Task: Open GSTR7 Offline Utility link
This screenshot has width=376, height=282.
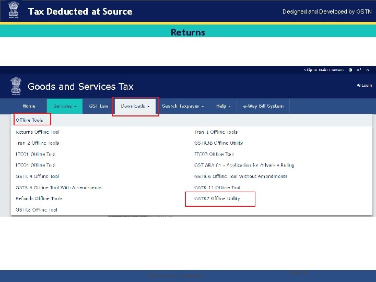Action: point(217,198)
